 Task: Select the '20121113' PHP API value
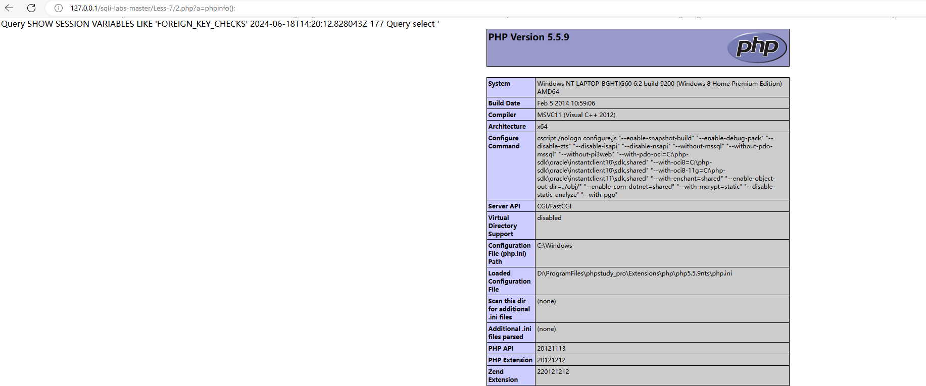(x=551, y=349)
